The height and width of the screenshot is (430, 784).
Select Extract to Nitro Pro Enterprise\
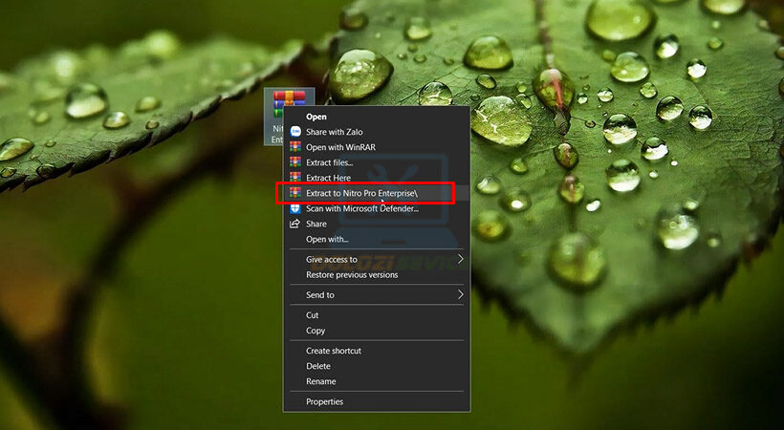tap(377, 193)
